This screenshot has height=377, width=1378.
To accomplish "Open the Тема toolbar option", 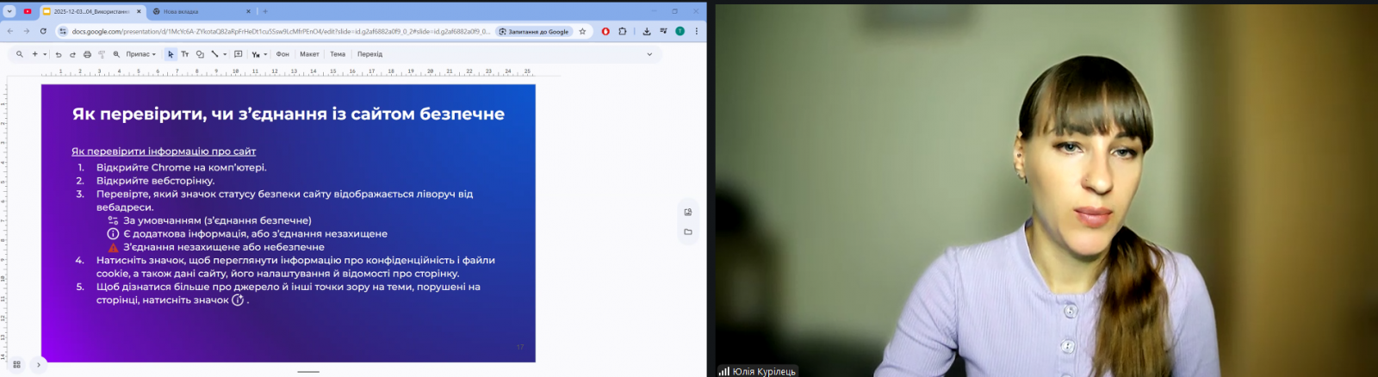I will [x=338, y=54].
